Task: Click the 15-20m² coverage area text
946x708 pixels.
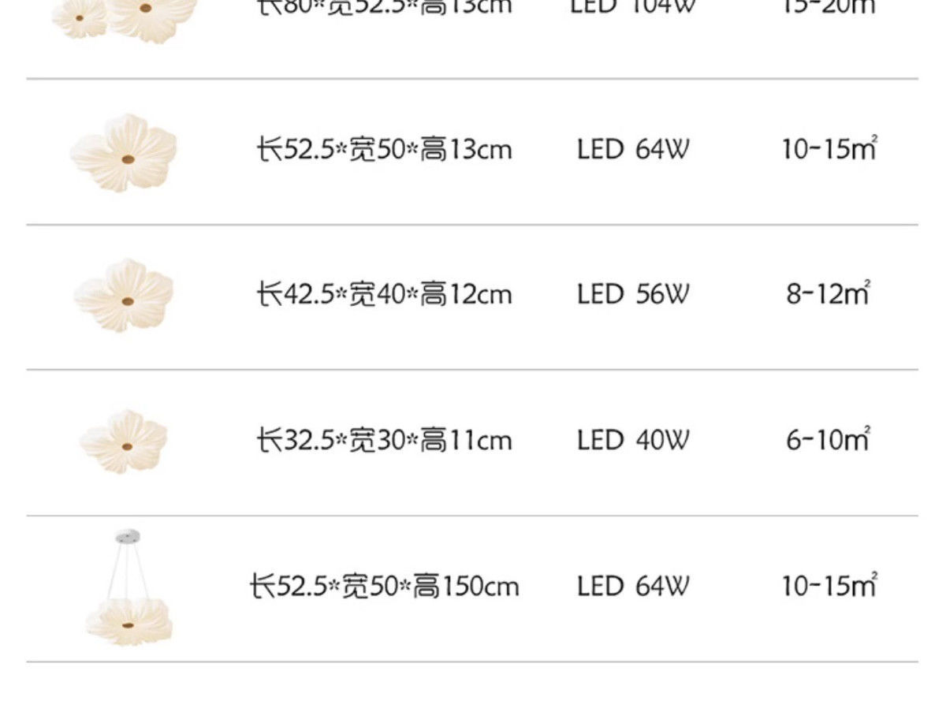Action: tap(829, 8)
